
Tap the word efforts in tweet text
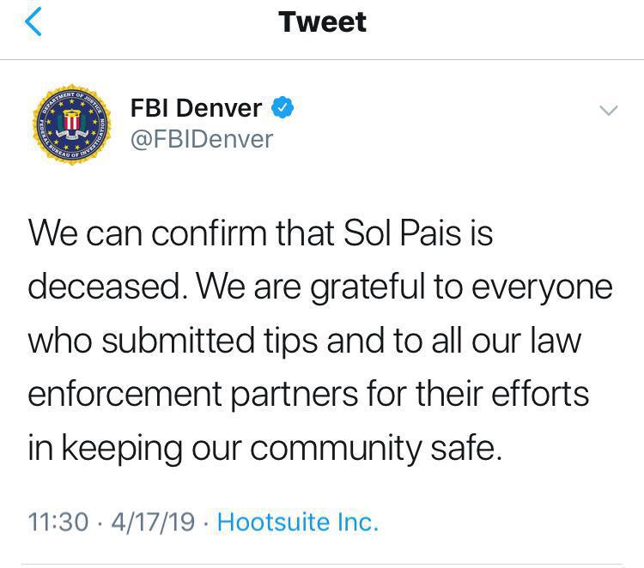coord(540,394)
